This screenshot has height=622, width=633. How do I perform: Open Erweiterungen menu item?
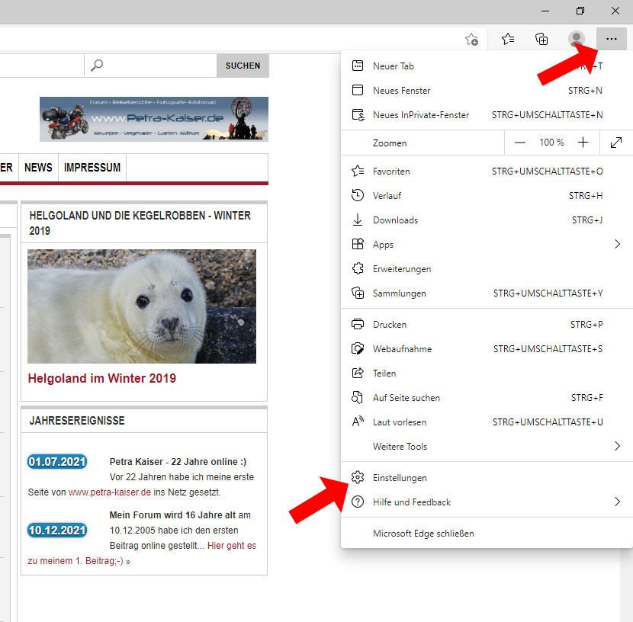(402, 269)
